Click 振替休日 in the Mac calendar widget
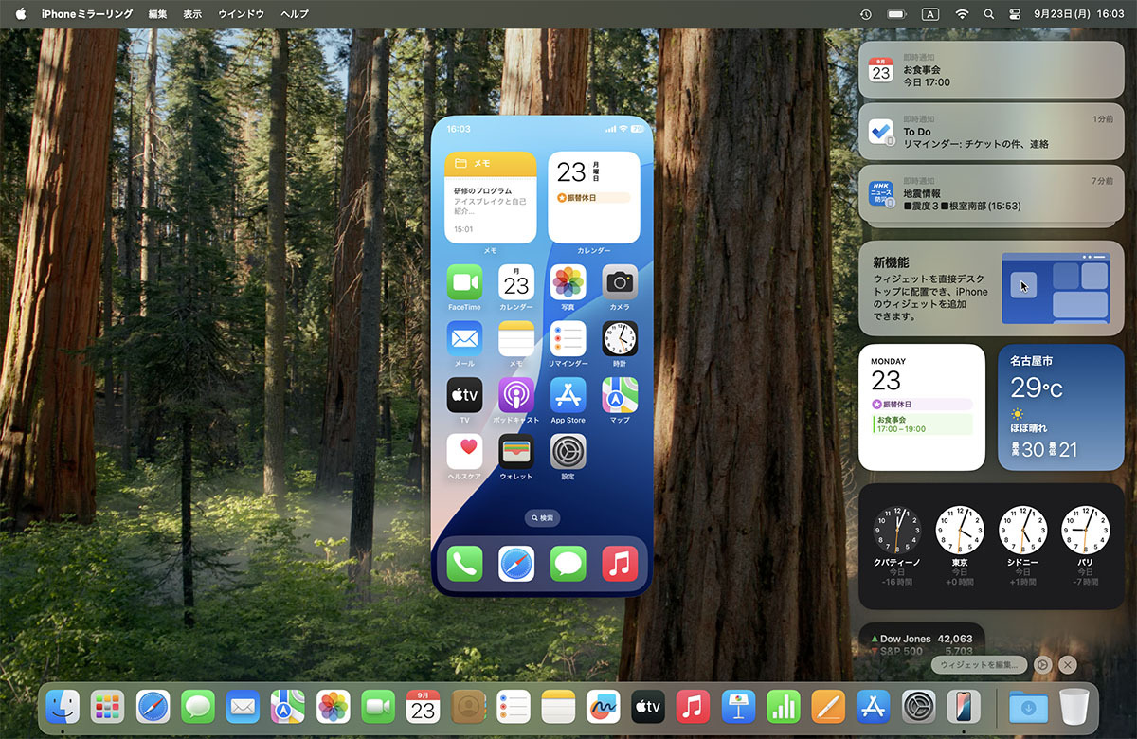 922,405
